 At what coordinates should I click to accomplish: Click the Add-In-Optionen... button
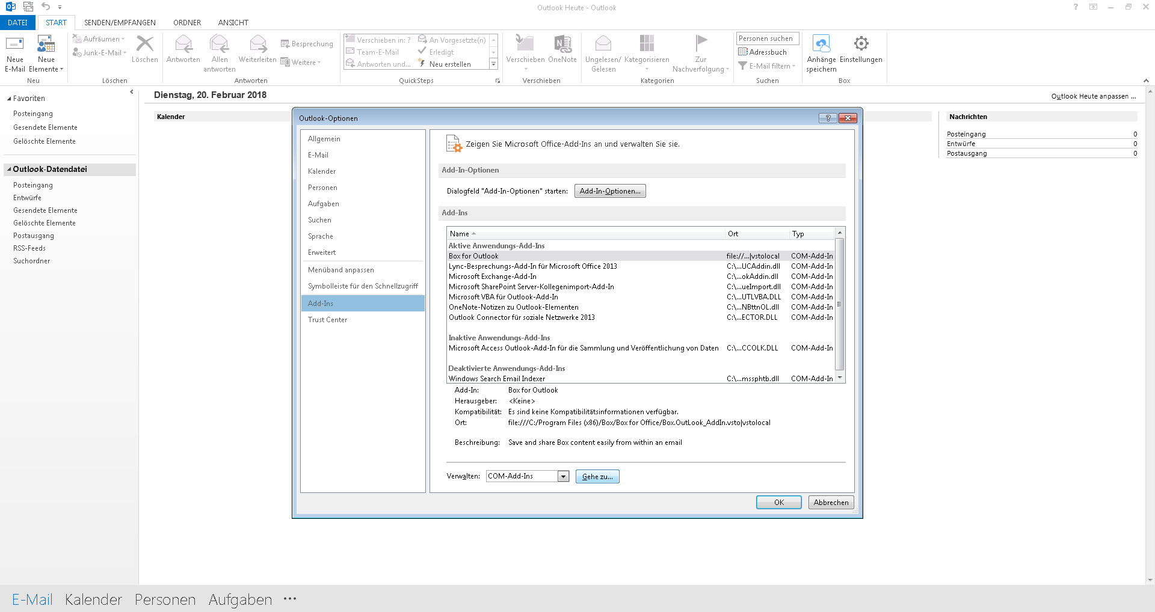coord(610,191)
